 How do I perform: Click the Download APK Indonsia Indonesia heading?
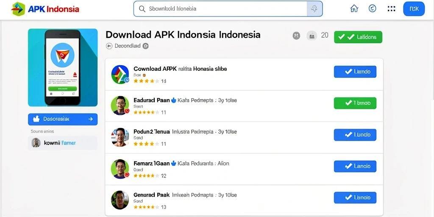coord(183,35)
